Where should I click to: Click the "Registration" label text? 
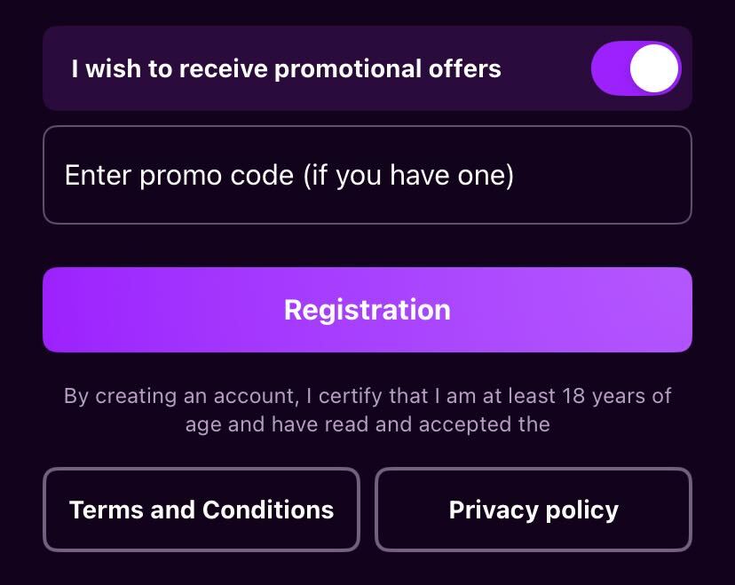click(367, 310)
